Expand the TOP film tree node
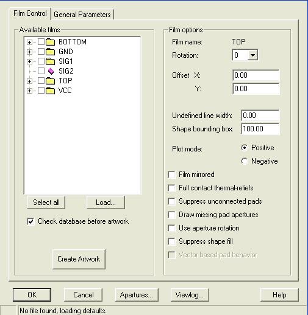The image size is (308, 315). point(29,81)
